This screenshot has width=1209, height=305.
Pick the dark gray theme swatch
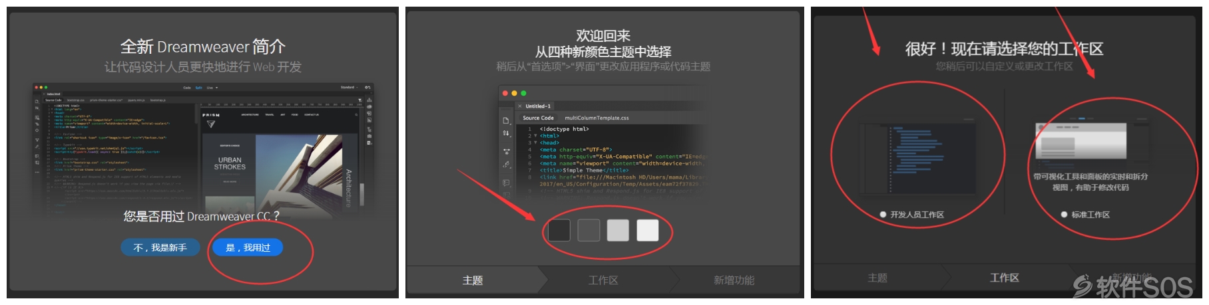point(589,231)
